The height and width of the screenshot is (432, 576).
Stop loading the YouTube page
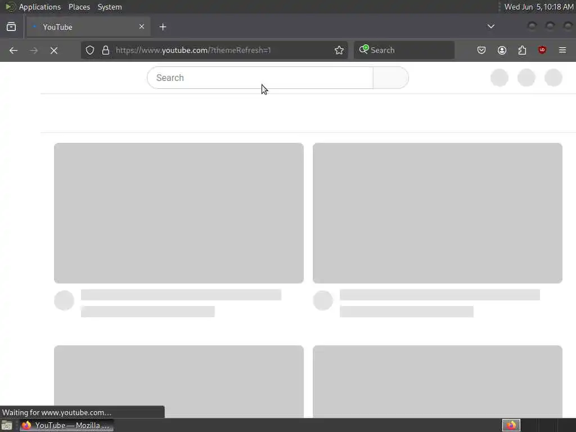(54, 50)
